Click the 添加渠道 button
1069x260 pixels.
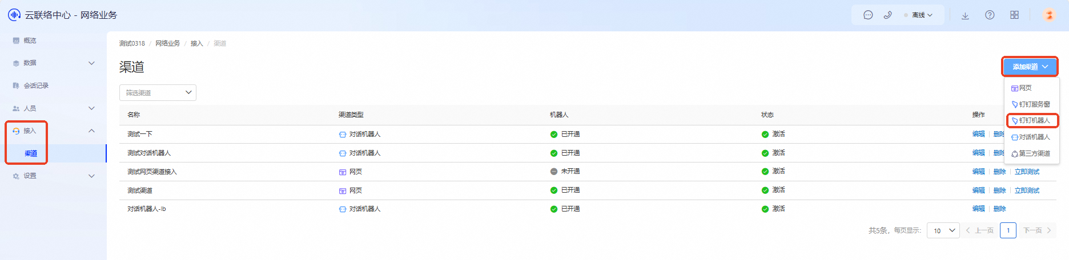click(x=1030, y=67)
